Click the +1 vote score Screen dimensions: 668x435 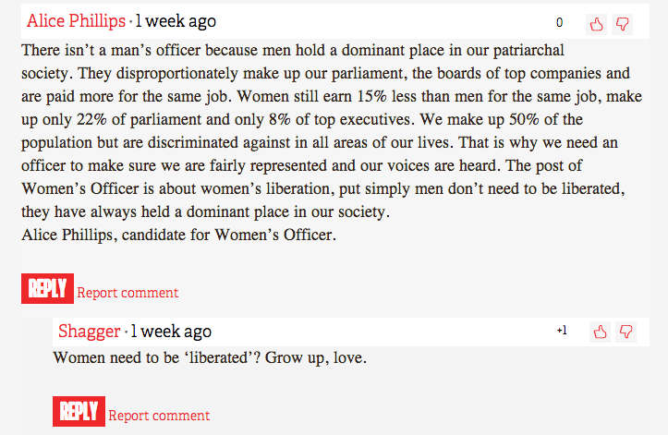point(562,331)
